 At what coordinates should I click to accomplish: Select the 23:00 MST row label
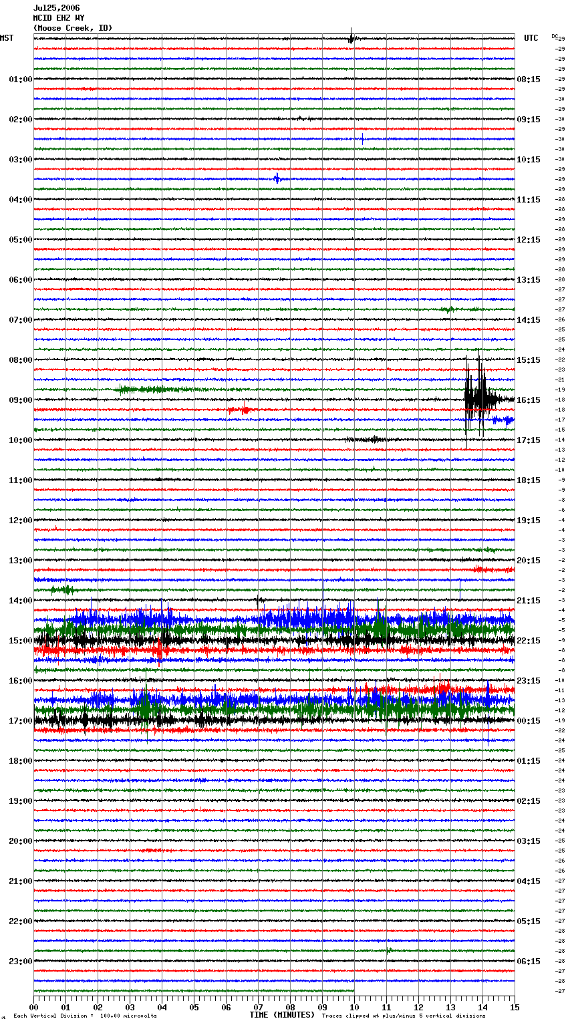point(21,962)
